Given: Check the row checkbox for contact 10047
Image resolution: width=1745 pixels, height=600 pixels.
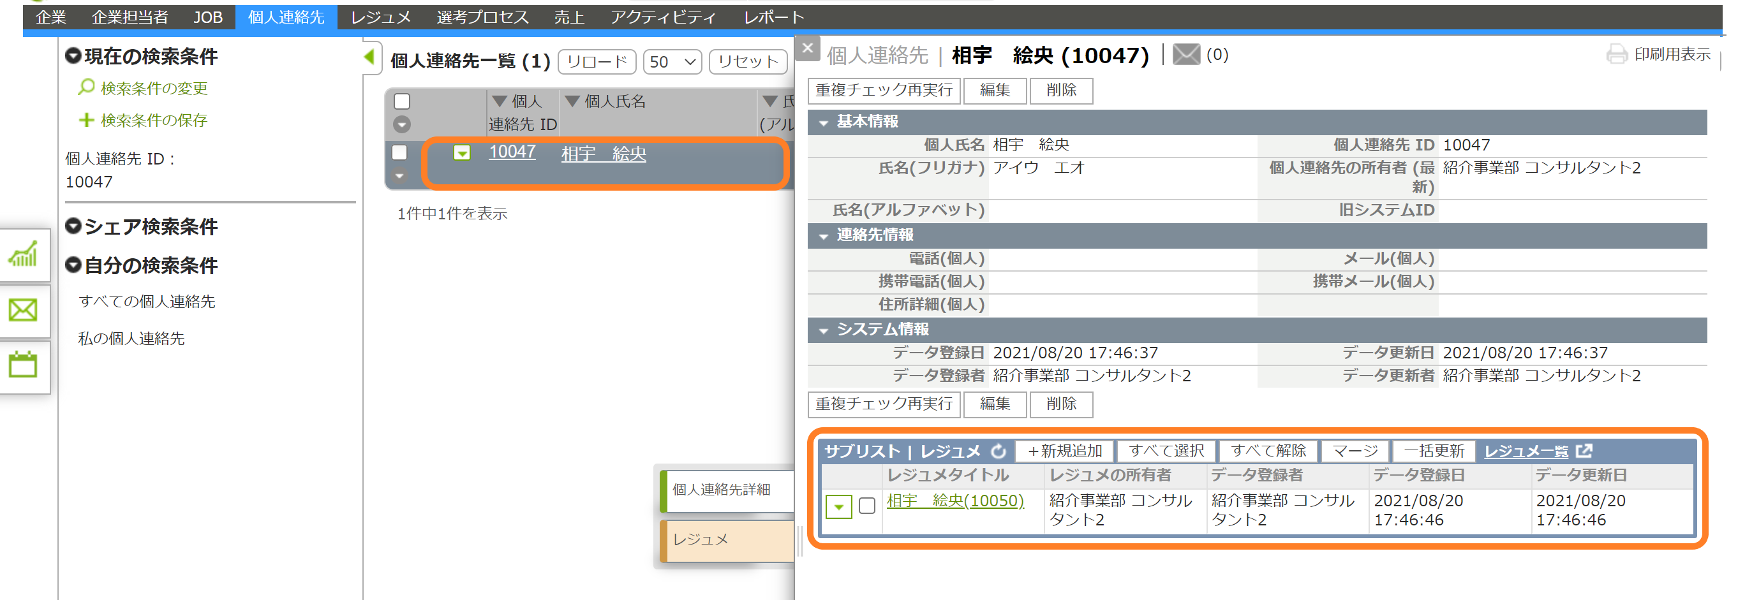Looking at the screenshot, I should 399,152.
